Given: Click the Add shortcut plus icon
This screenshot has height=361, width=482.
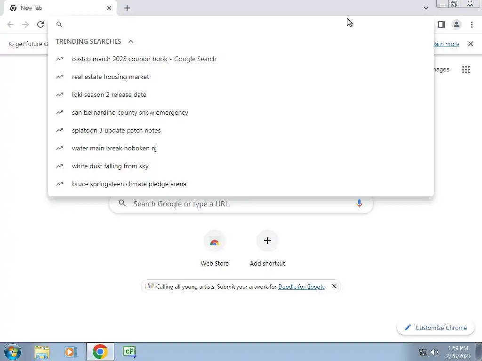Looking at the screenshot, I should [267, 241].
